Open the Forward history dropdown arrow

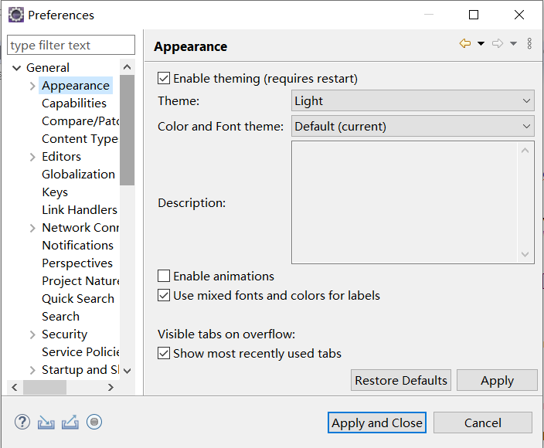513,44
